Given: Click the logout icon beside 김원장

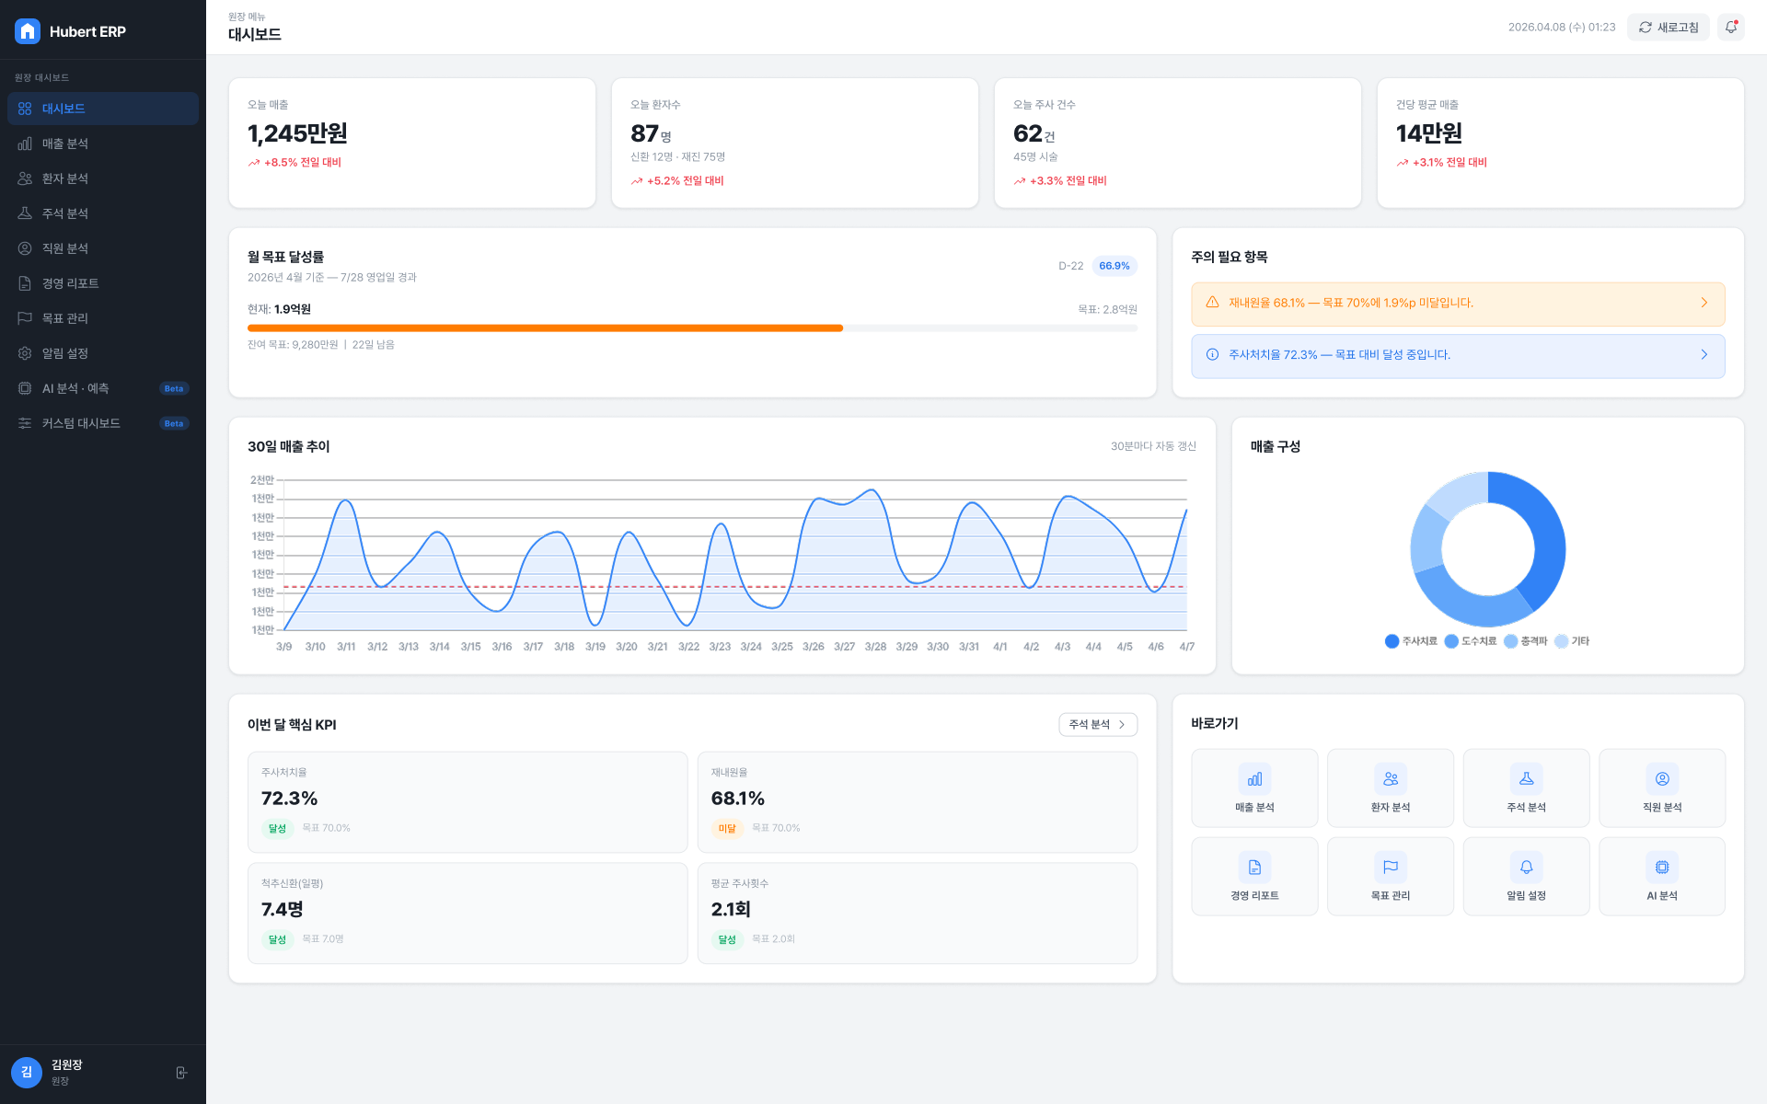Looking at the screenshot, I should [182, 1073].
